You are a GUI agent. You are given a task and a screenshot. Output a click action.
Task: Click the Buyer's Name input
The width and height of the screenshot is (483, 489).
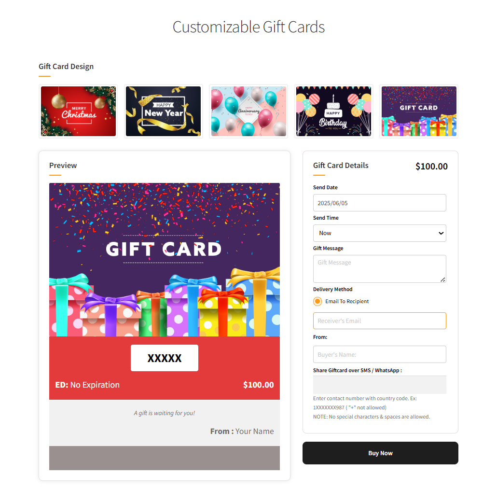[x=379, y=354]
